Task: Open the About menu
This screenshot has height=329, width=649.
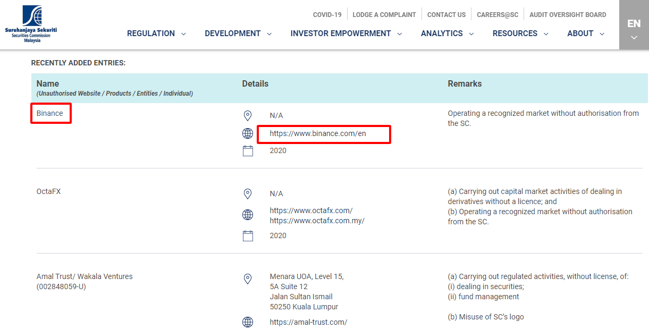Action: pos(580,33)
